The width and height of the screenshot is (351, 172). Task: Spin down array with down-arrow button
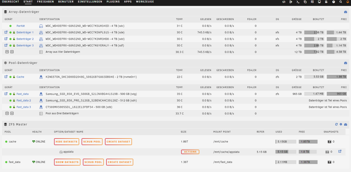pyautogui.click(x=7, y=52)
